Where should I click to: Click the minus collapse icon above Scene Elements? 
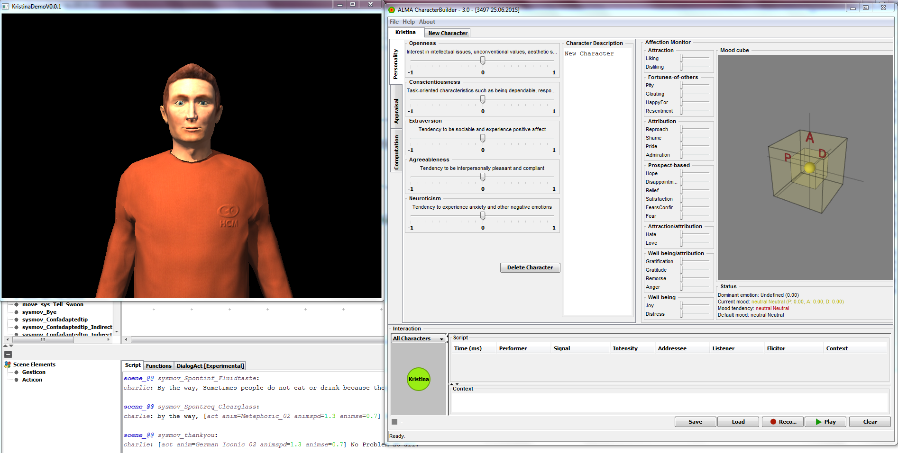pyautogui.click(x=8, y=355)
